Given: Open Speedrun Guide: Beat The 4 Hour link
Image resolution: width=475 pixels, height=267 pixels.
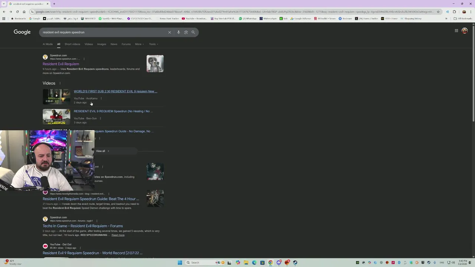Looking at the screenshot, I should [91, 199].
